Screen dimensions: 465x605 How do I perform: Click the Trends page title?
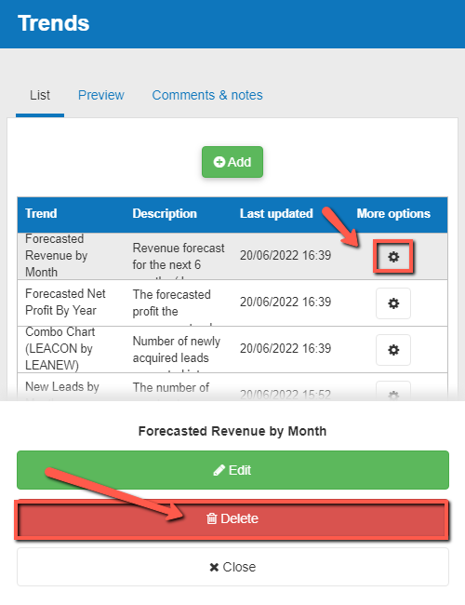54,23
